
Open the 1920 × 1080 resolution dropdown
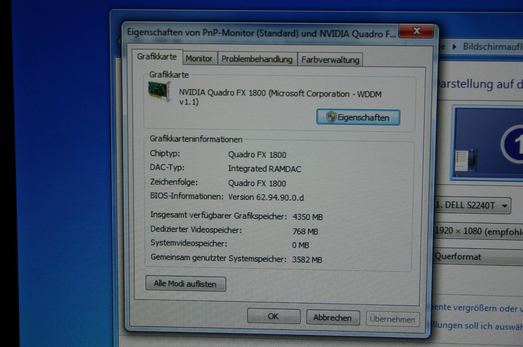coord(479,231)
